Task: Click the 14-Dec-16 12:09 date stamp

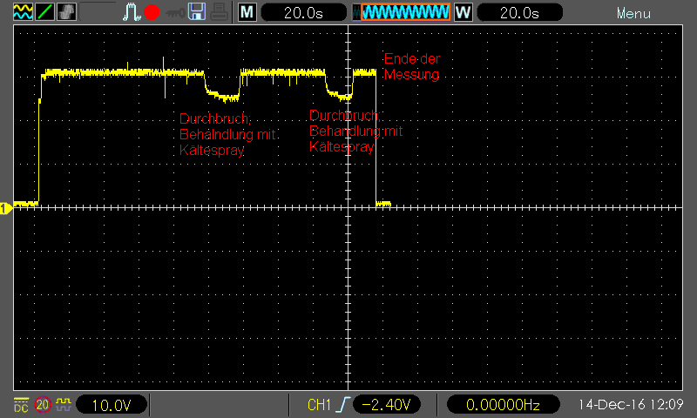Action: [x=631, y=405]
